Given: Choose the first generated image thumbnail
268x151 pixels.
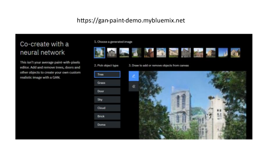Looking at the screenshot, I should pyautogui.click(x=99, y=53).
